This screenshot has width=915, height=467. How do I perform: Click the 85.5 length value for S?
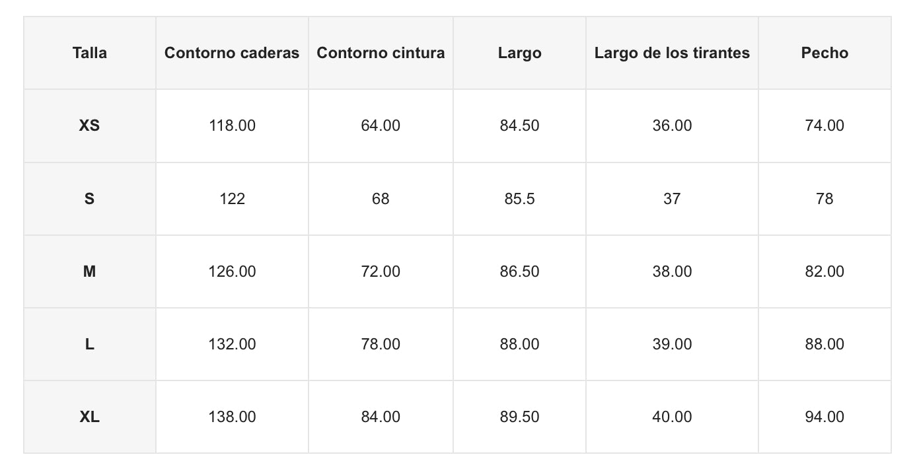tap(519, 199)
